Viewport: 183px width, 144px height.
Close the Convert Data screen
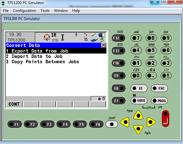pos(104,45)
